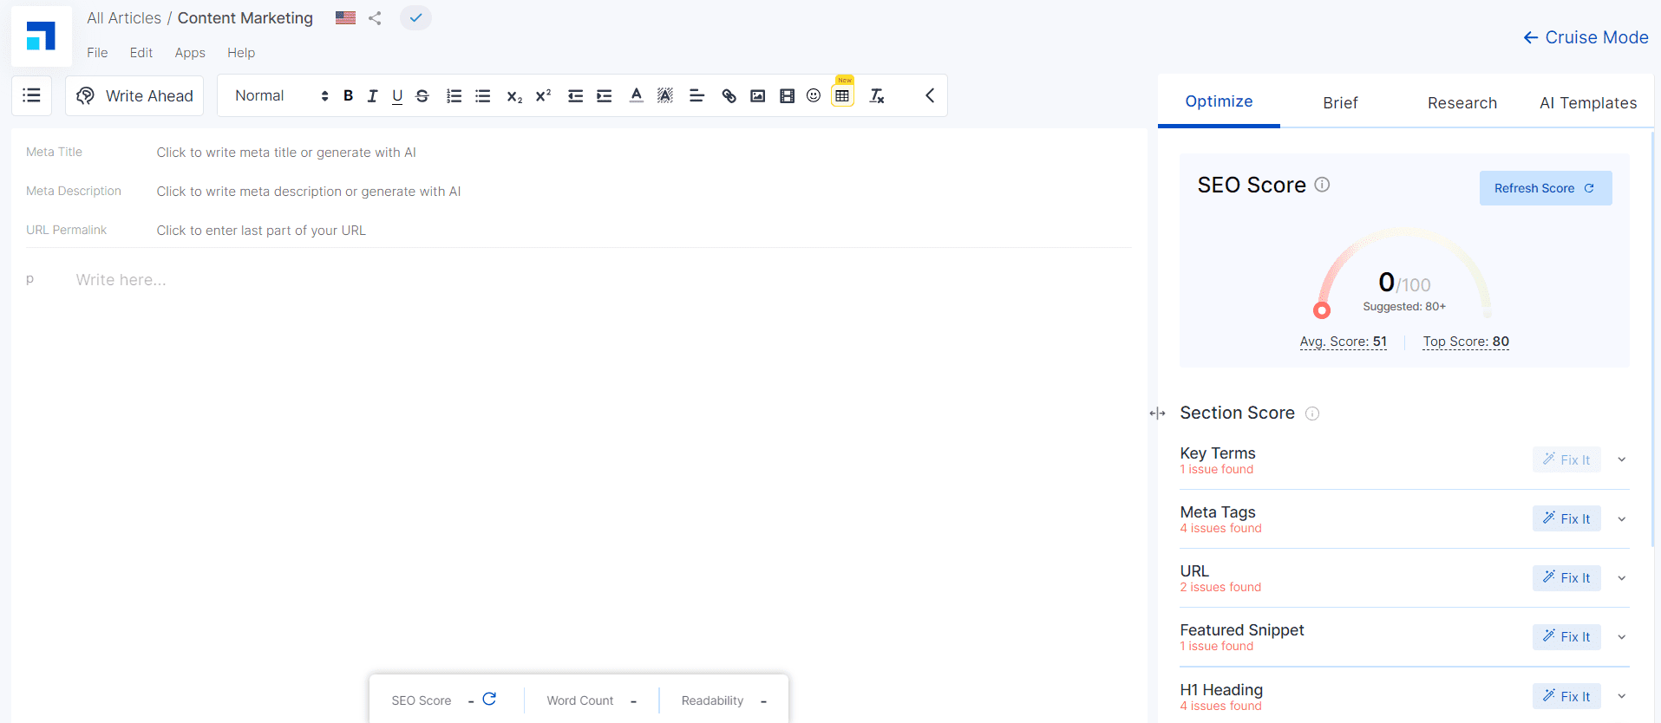1661x723 pixels.
Task: Click the SEO score gauge indicator
Action: point(1322,310)
